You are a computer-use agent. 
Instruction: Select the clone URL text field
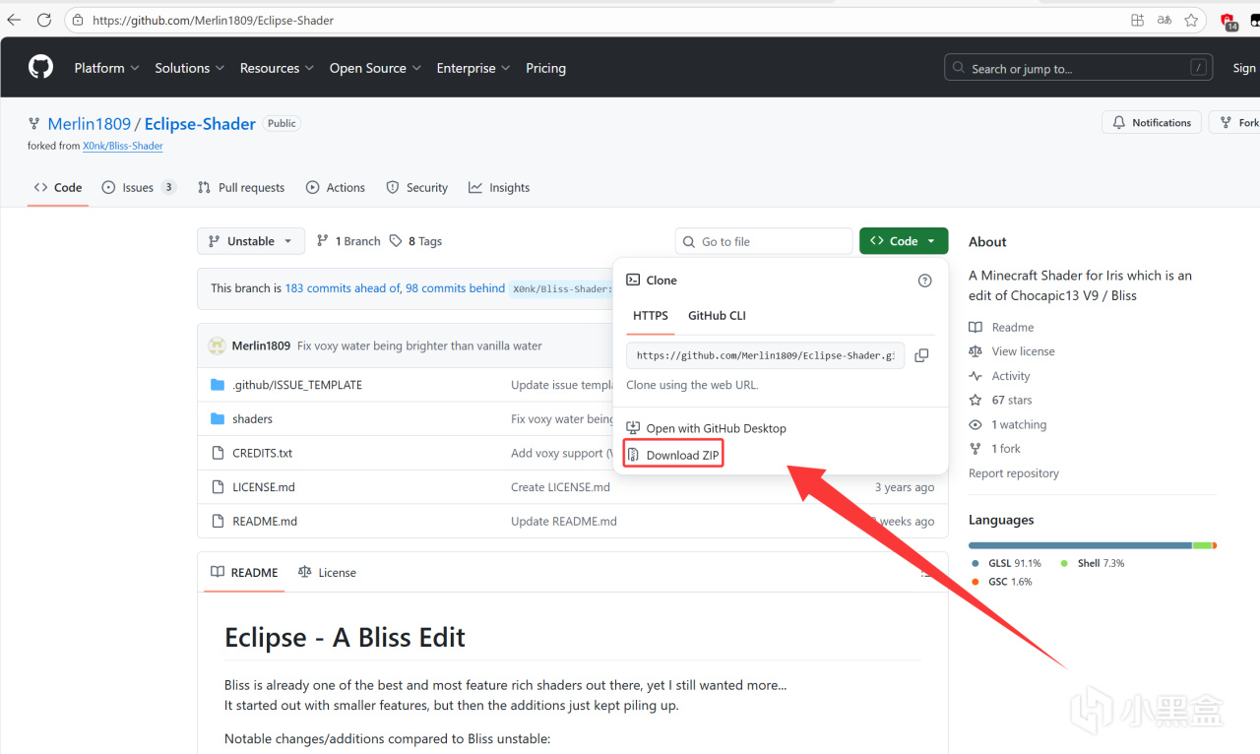pos(766,355)
